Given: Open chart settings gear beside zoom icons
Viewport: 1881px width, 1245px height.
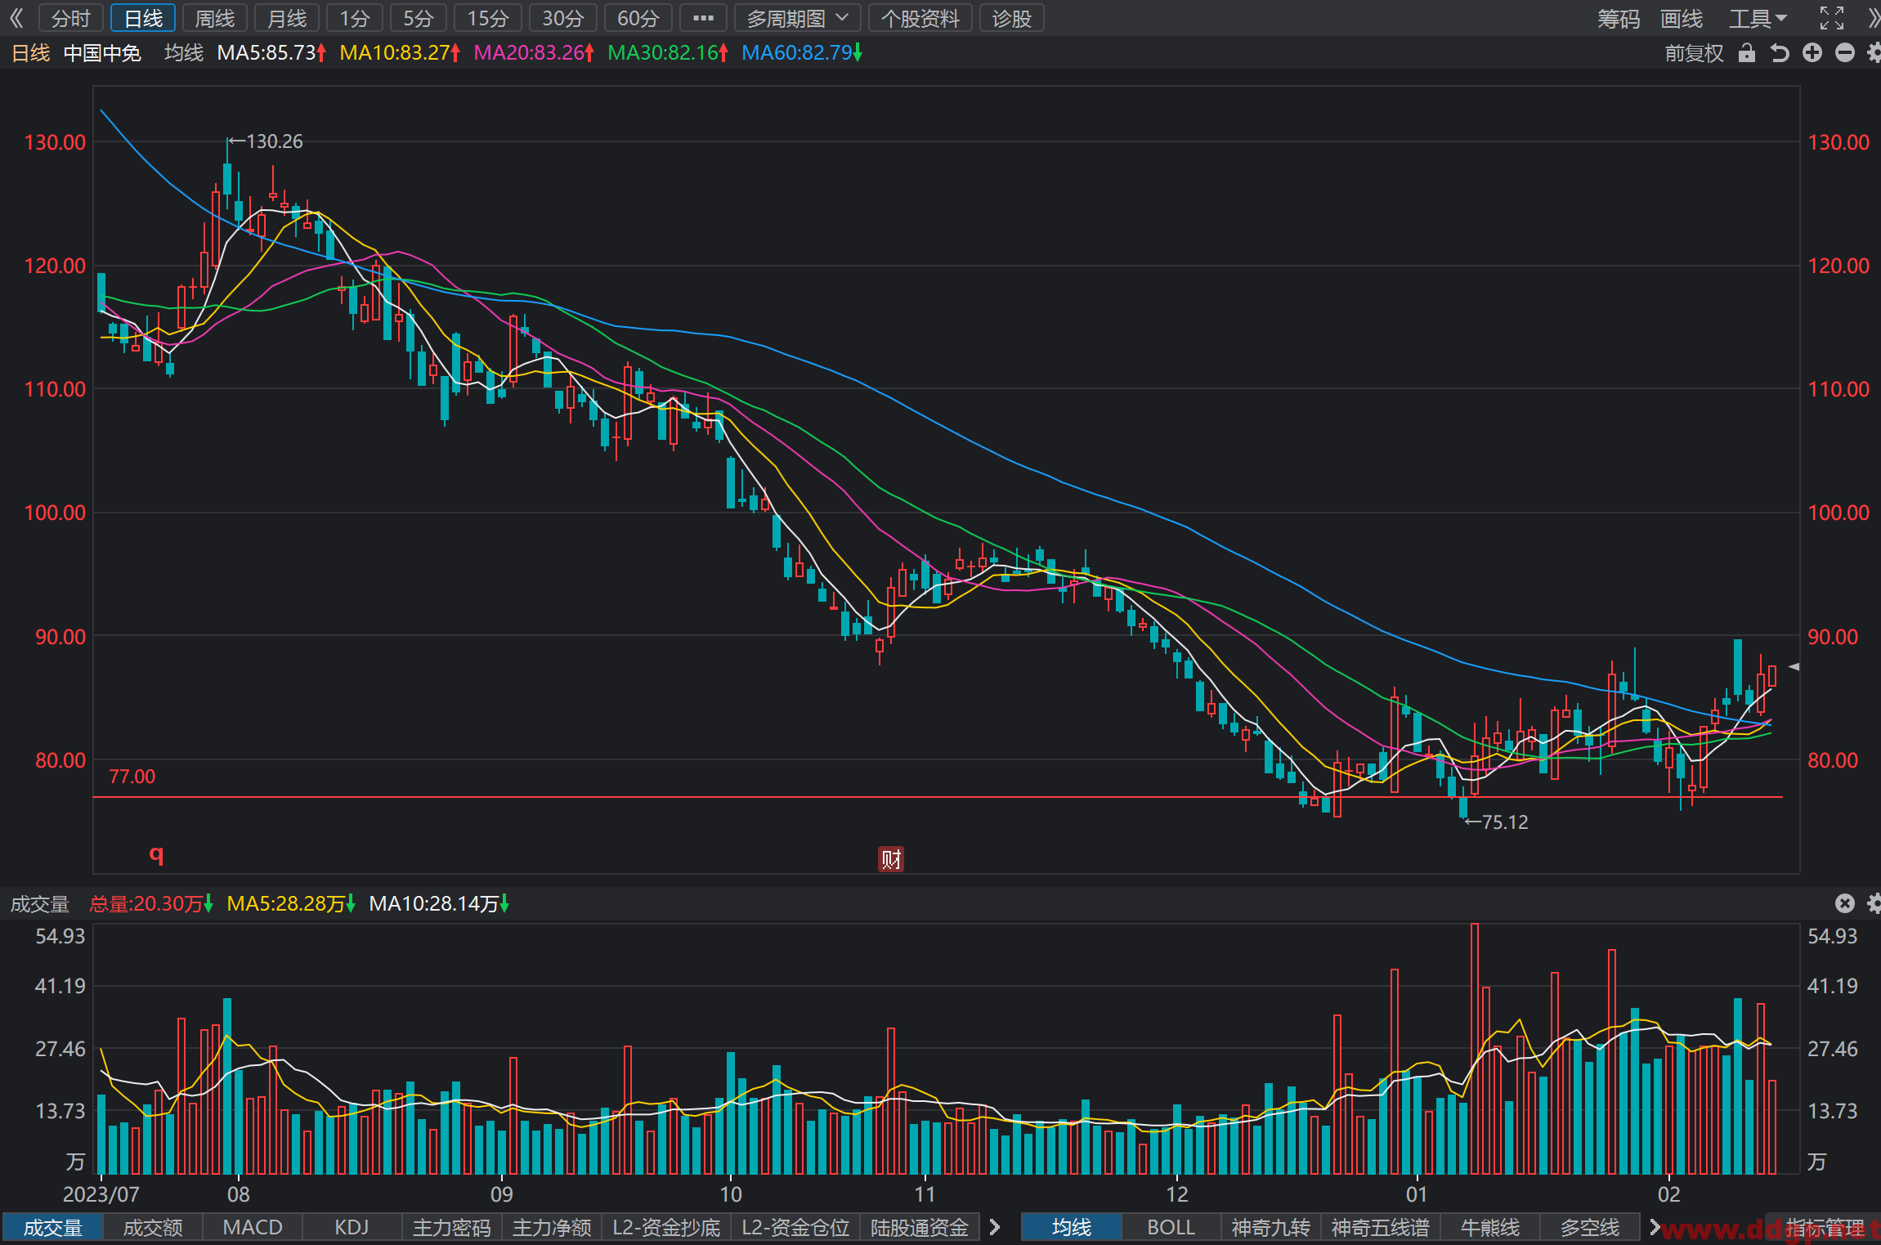Looking at the screenshot, I should [1874, 53].
